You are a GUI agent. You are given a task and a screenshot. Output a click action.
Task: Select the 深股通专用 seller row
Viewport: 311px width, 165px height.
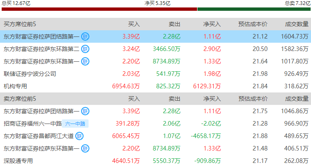pos(155,161)
